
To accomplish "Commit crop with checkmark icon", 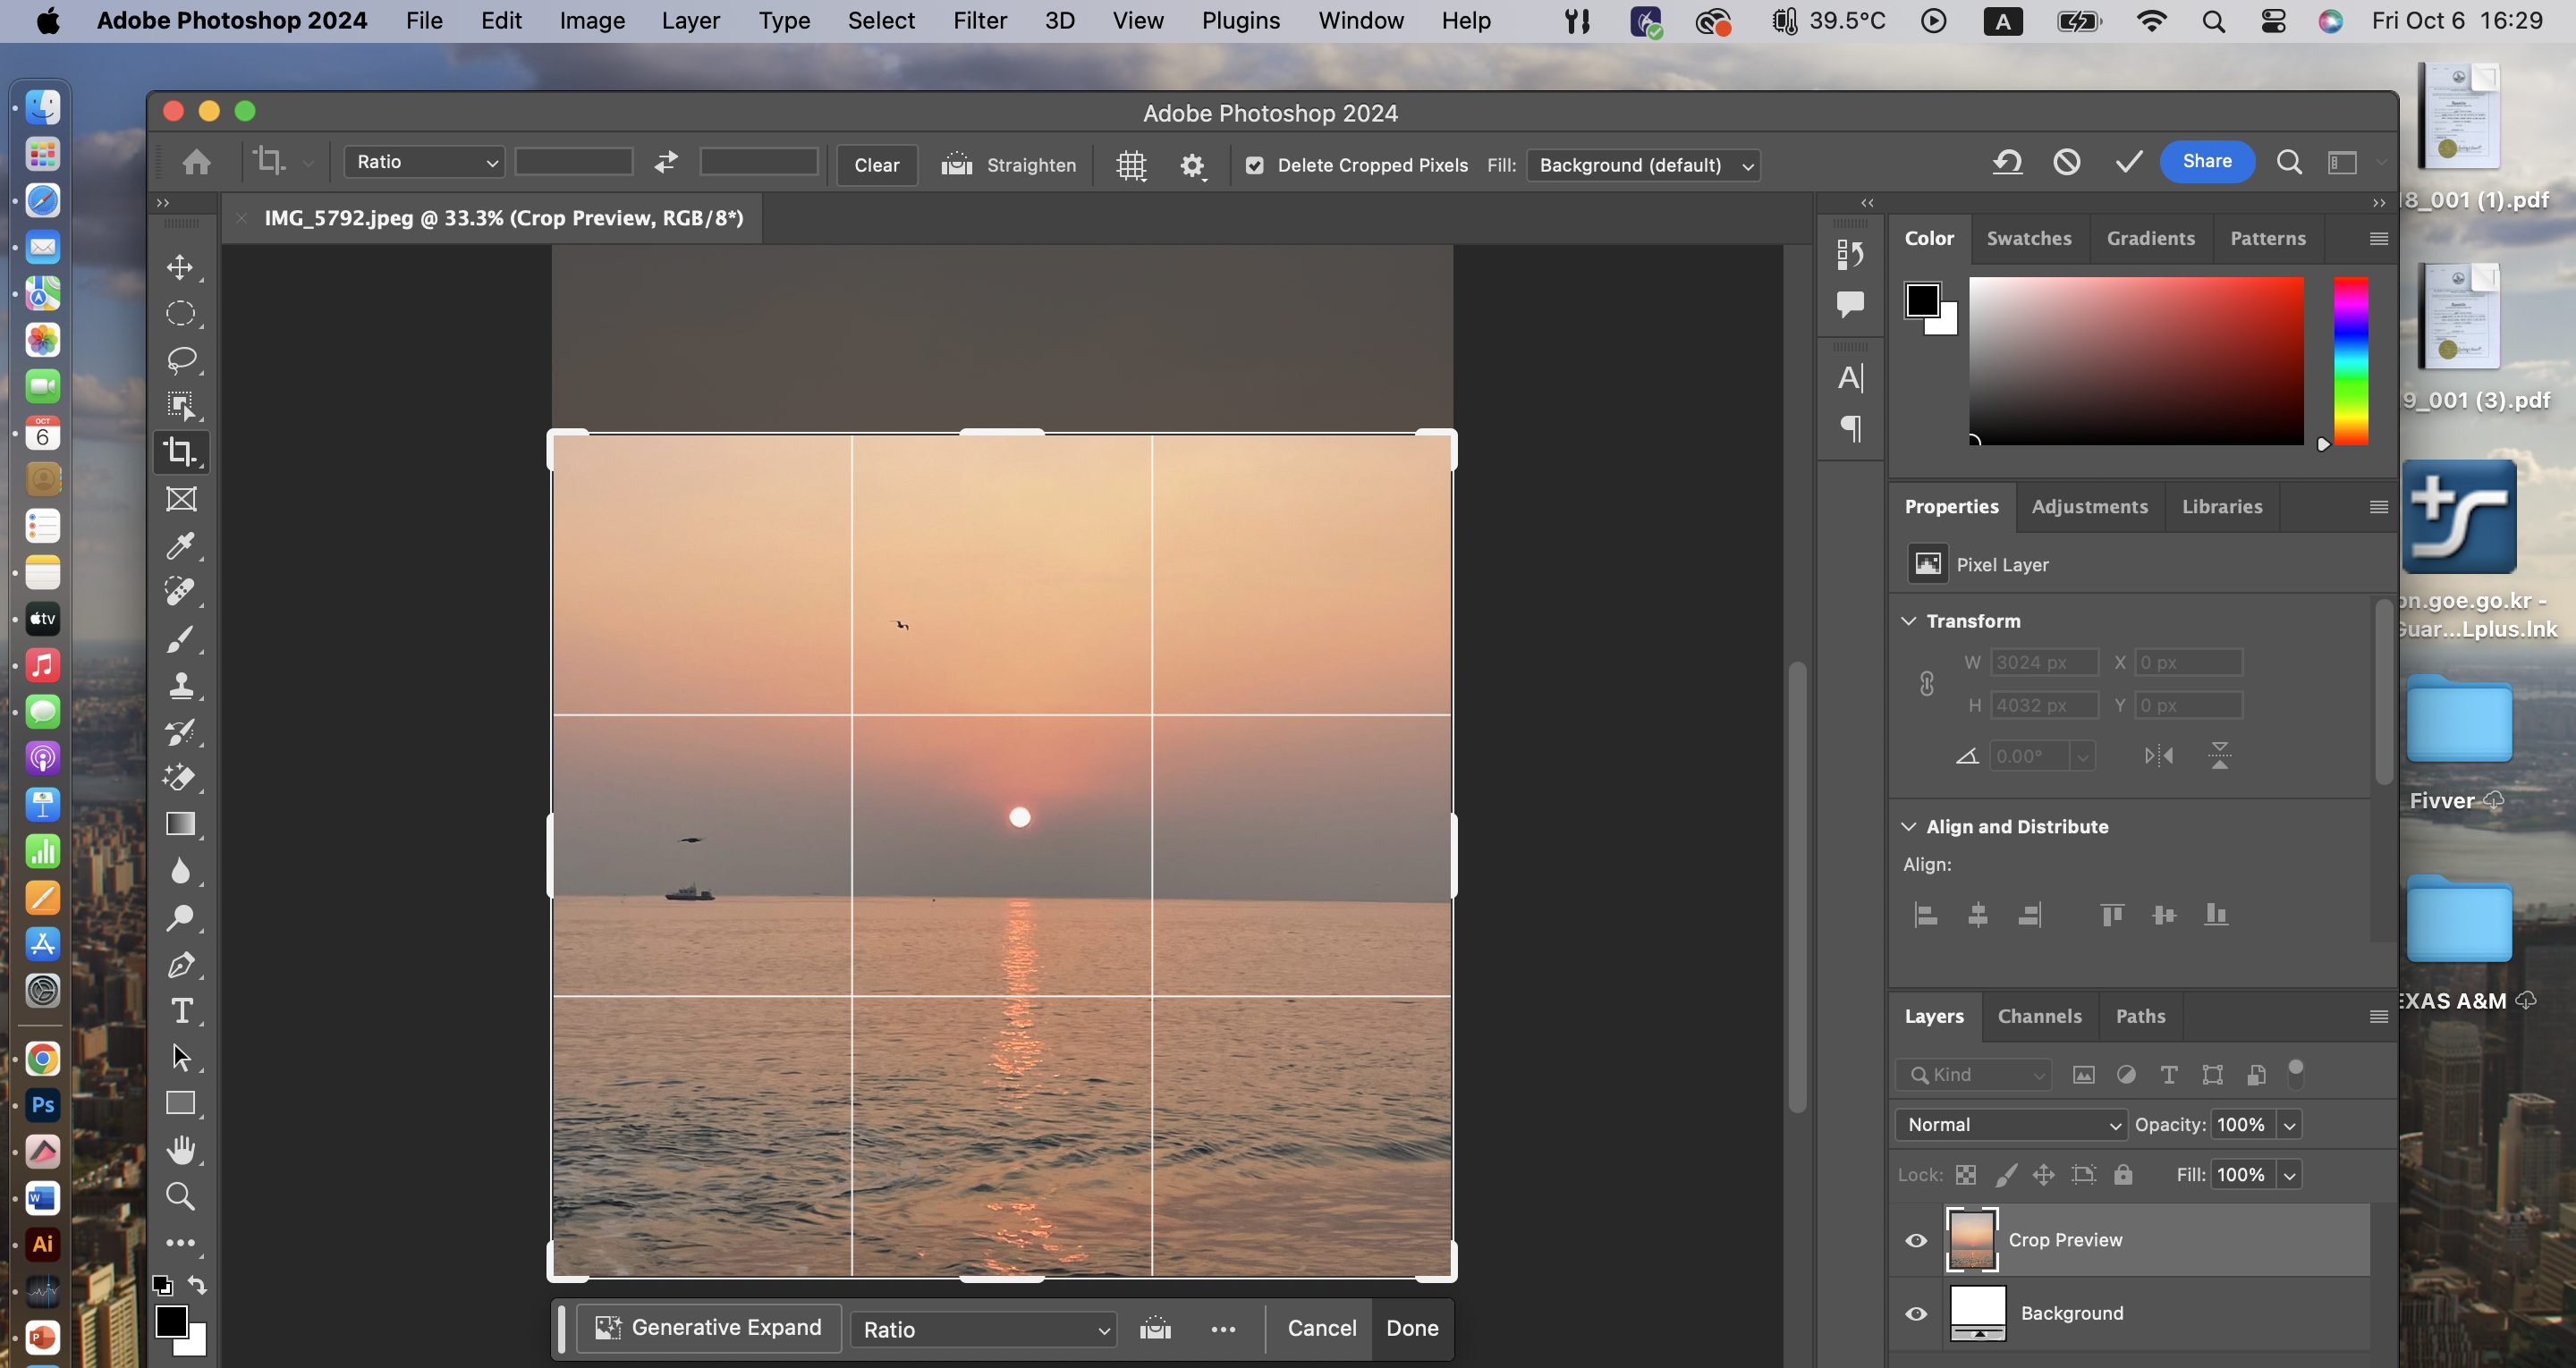I will (x=2128, y=162).
